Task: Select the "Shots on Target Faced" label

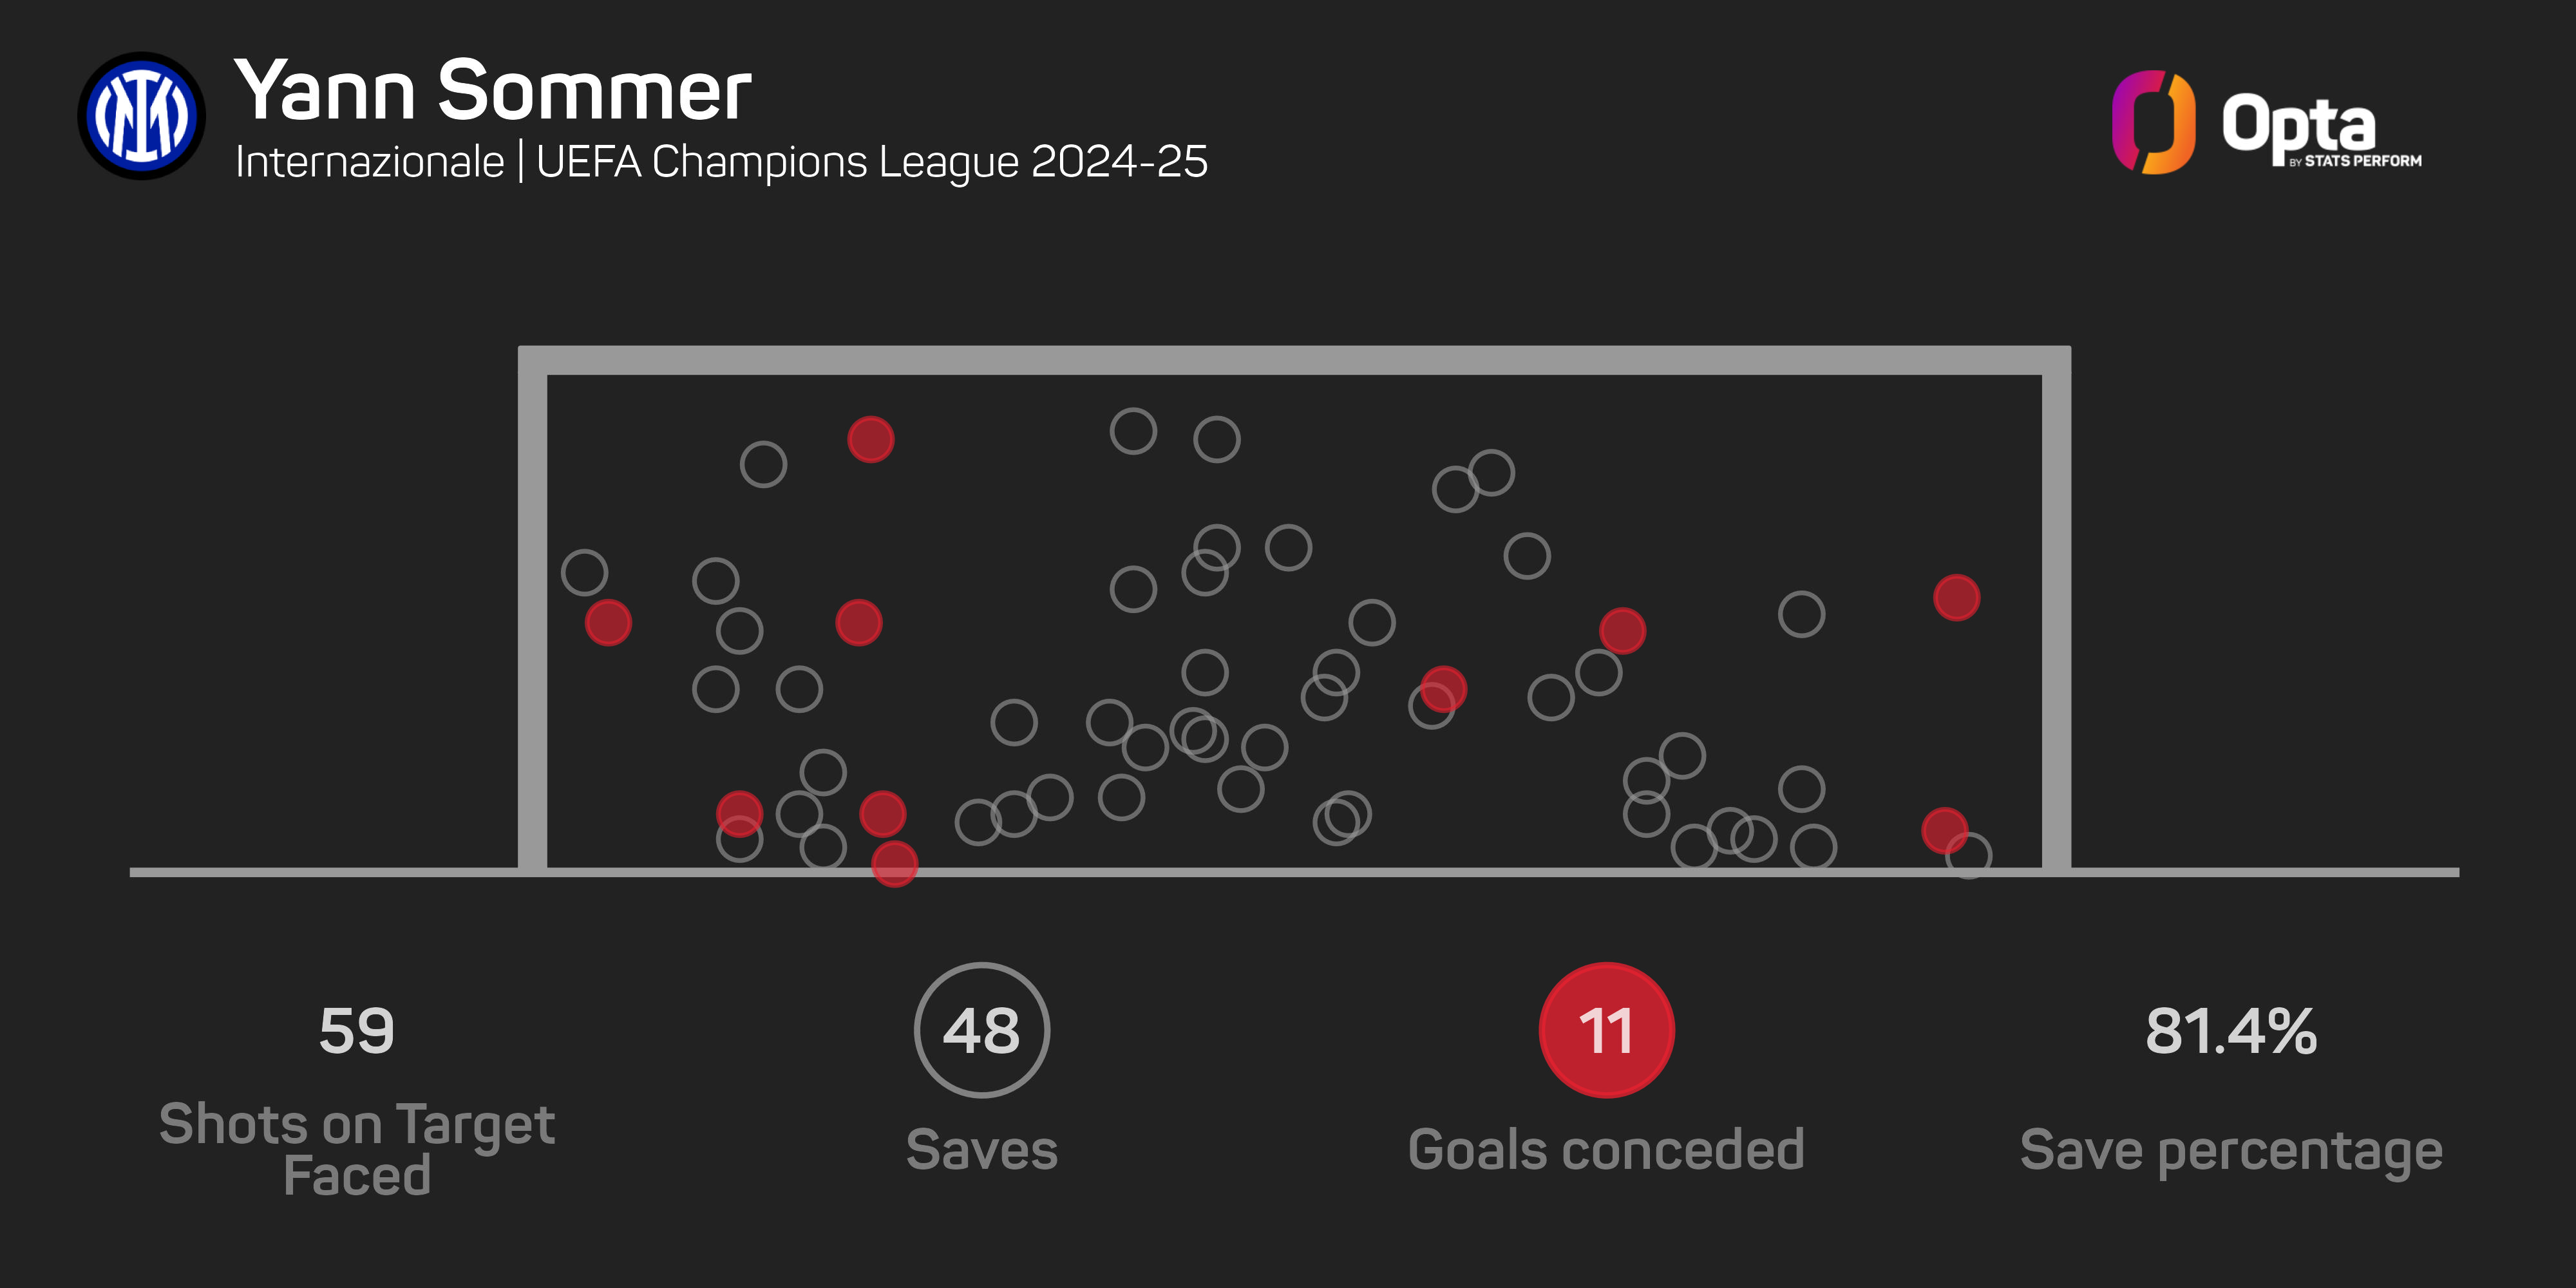Action: click(x=356, y=1149)
